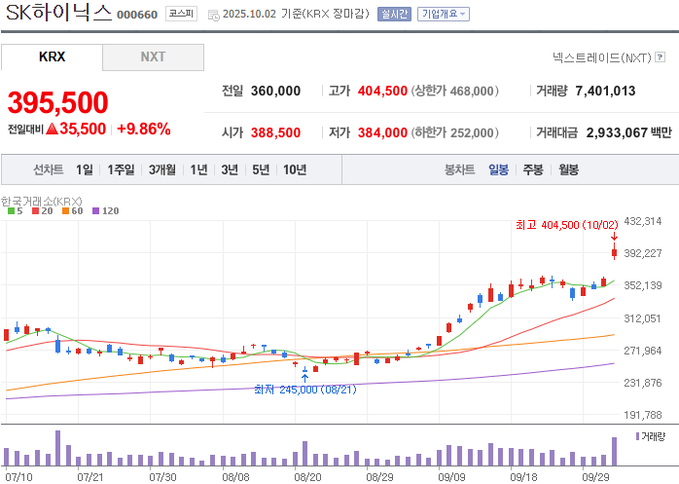Select the 3년 line chart
Screen dimensions: 679x484
point(230,169)
